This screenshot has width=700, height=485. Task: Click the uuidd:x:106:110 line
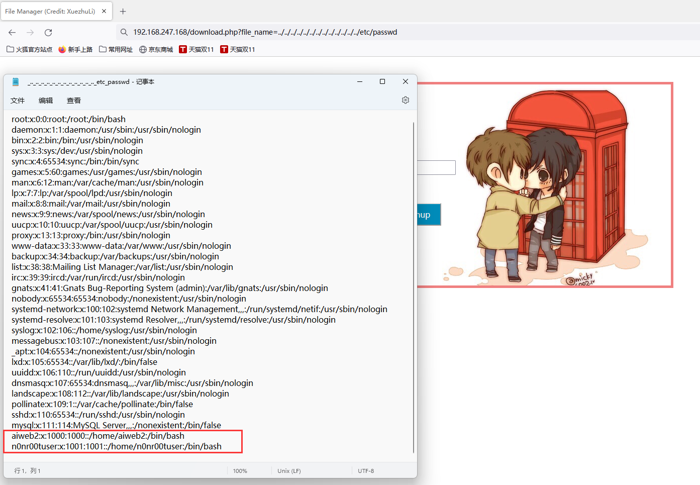pyautogui.click(x=98, y=372)
